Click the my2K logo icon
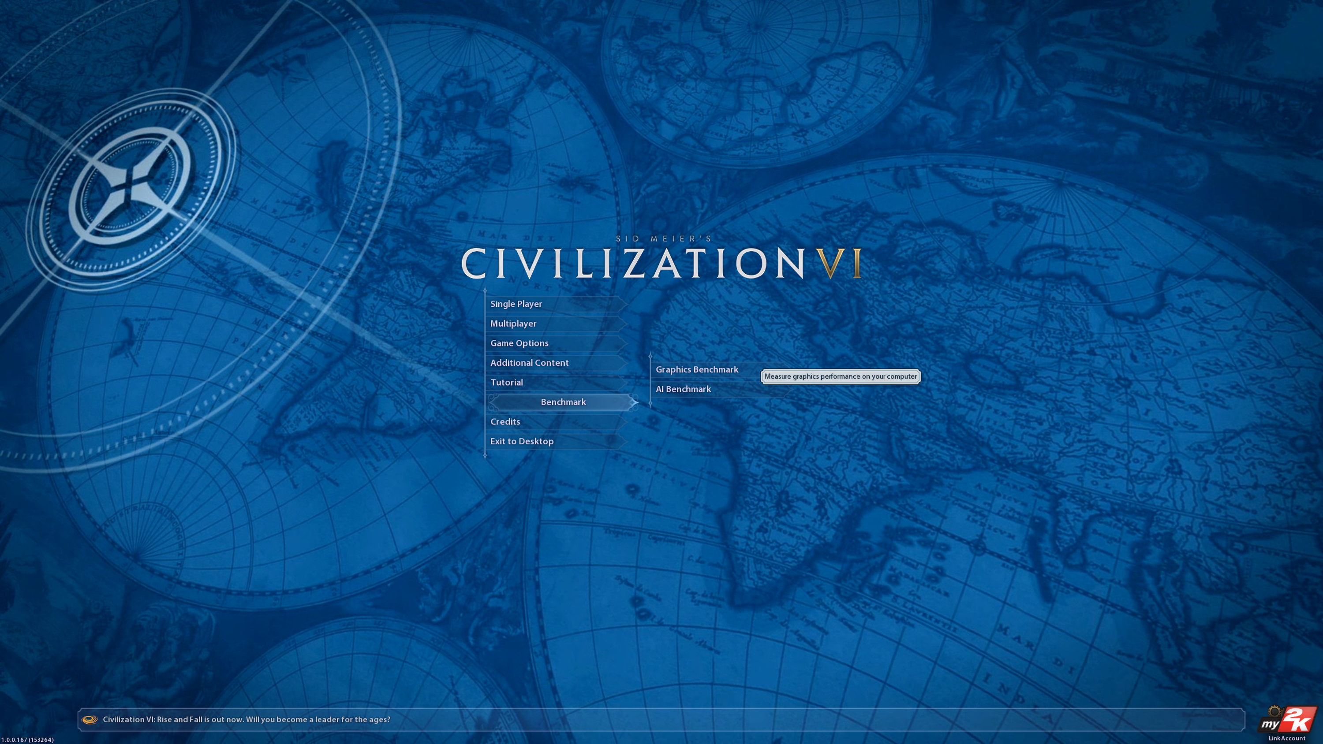The height and width of the screenshot is (744, 1323). click(x=1288, y=720)
